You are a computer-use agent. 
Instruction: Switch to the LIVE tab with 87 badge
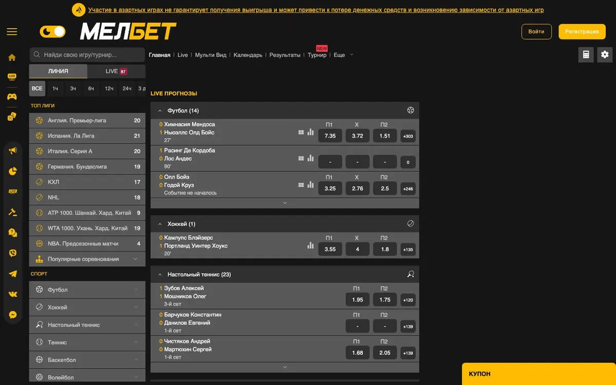click(117, 71)
